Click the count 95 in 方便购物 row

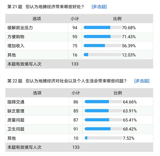[x=75, y=37]
